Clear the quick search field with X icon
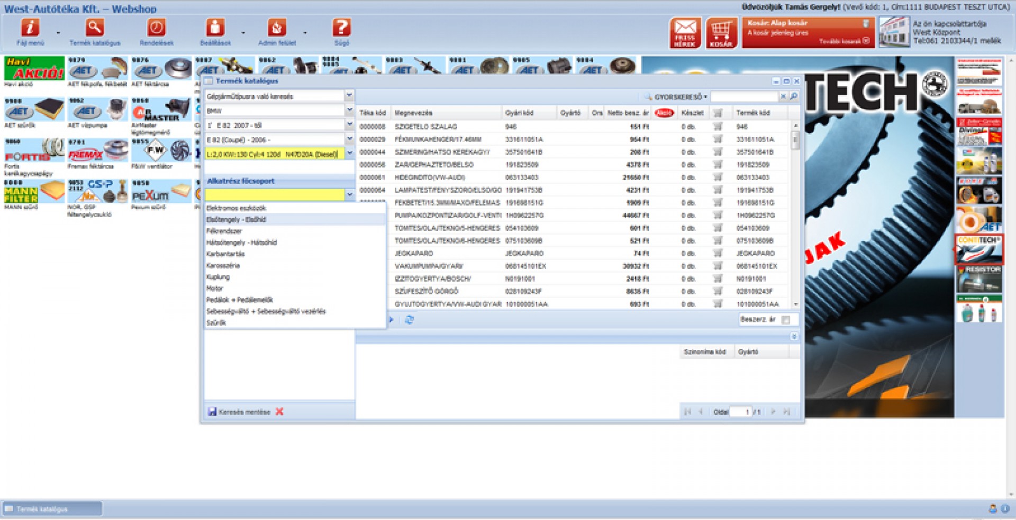This screenshot has height=520, width=1016. click(783, 97)
